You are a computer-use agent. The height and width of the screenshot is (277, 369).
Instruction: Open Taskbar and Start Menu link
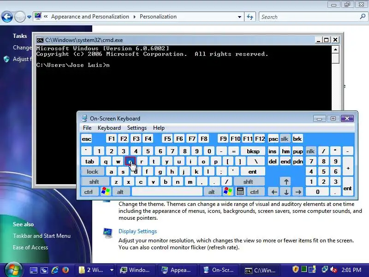[x=42, y=236]
